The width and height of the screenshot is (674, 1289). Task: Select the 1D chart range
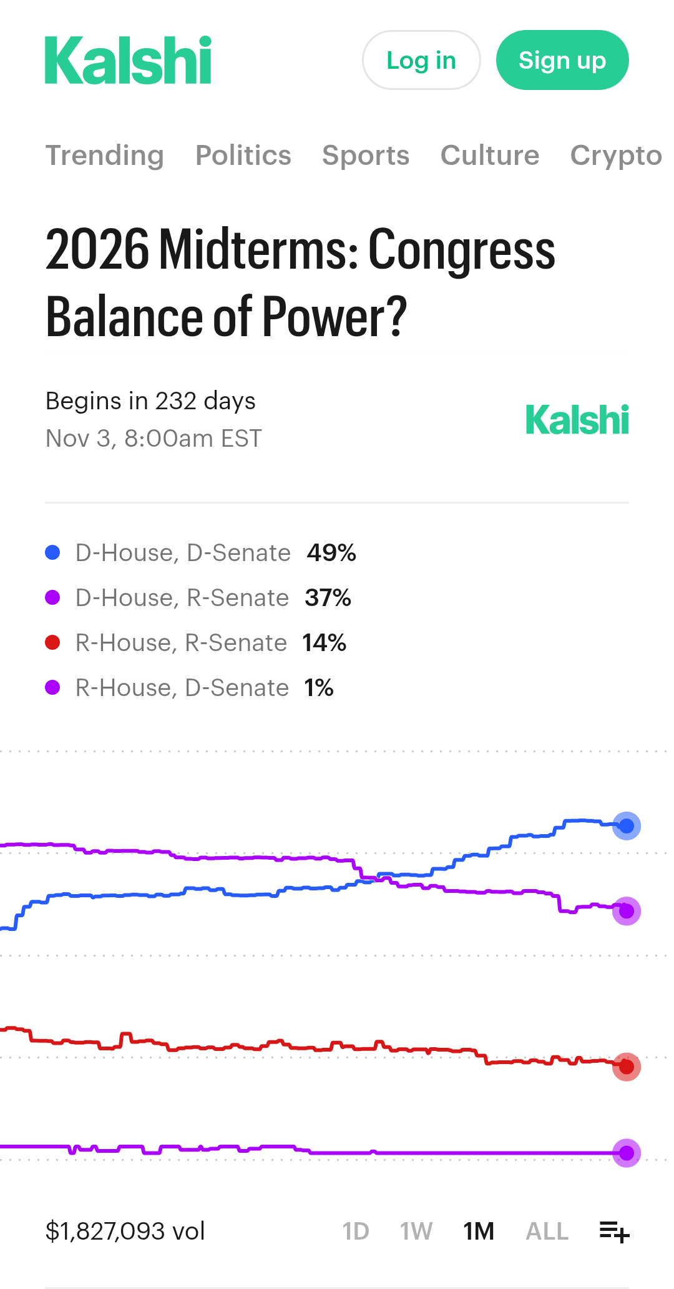pyautogui.click(x=356, y=1232)
